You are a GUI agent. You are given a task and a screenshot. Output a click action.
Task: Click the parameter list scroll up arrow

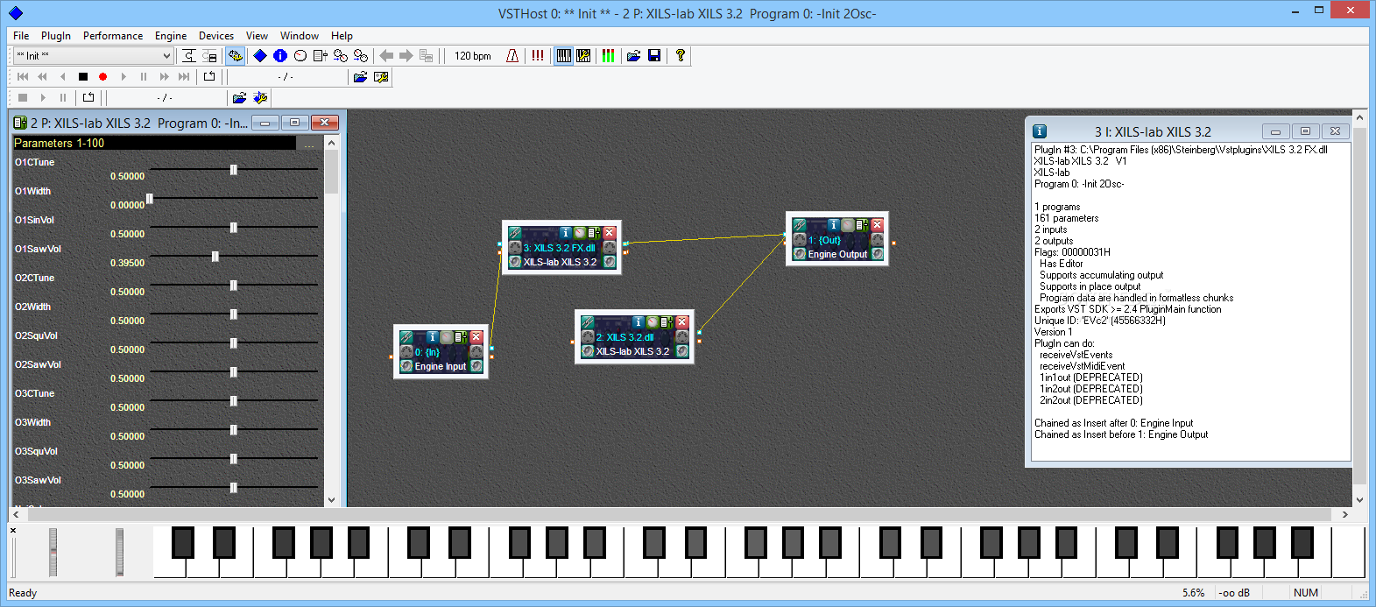[x=331, y=142]
